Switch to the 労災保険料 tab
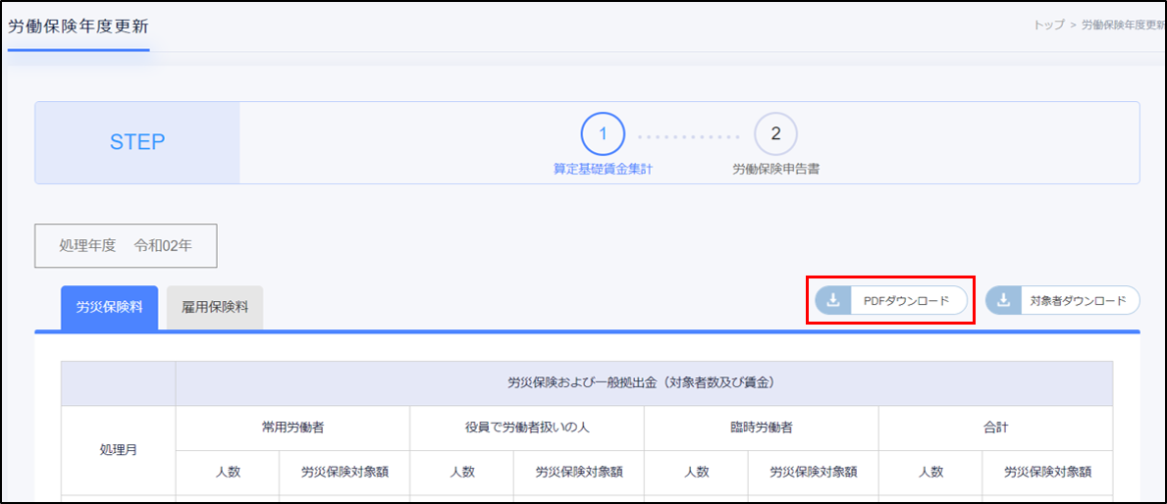 click(x=109, y=307)
